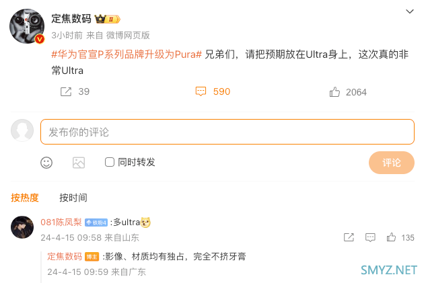Open the #华为官宣P系列品牌升级为Pura# hashtag
Image resolution: width=426 pixels, height=283 pixels.
pos(127,54)
